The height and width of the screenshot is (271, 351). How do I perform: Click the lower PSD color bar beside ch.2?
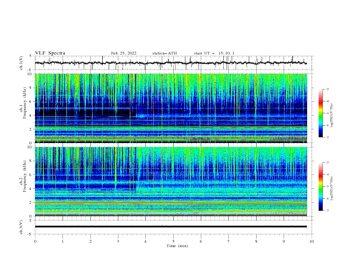[320, 186]
